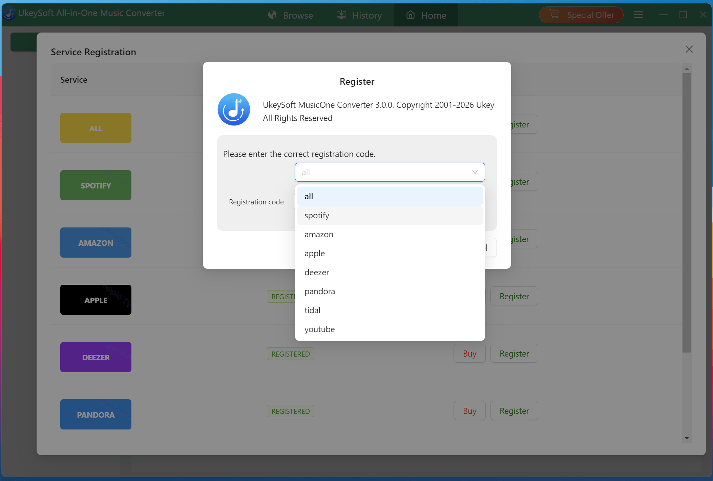The image size is (713, 481).
Task: Click the Browse globe icon
Action: click(x=272, y=15)
